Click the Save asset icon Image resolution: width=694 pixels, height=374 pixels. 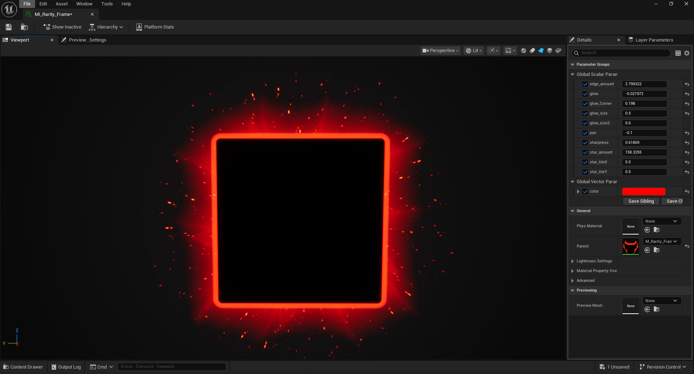pyautogui.click(x=9, y=27)
